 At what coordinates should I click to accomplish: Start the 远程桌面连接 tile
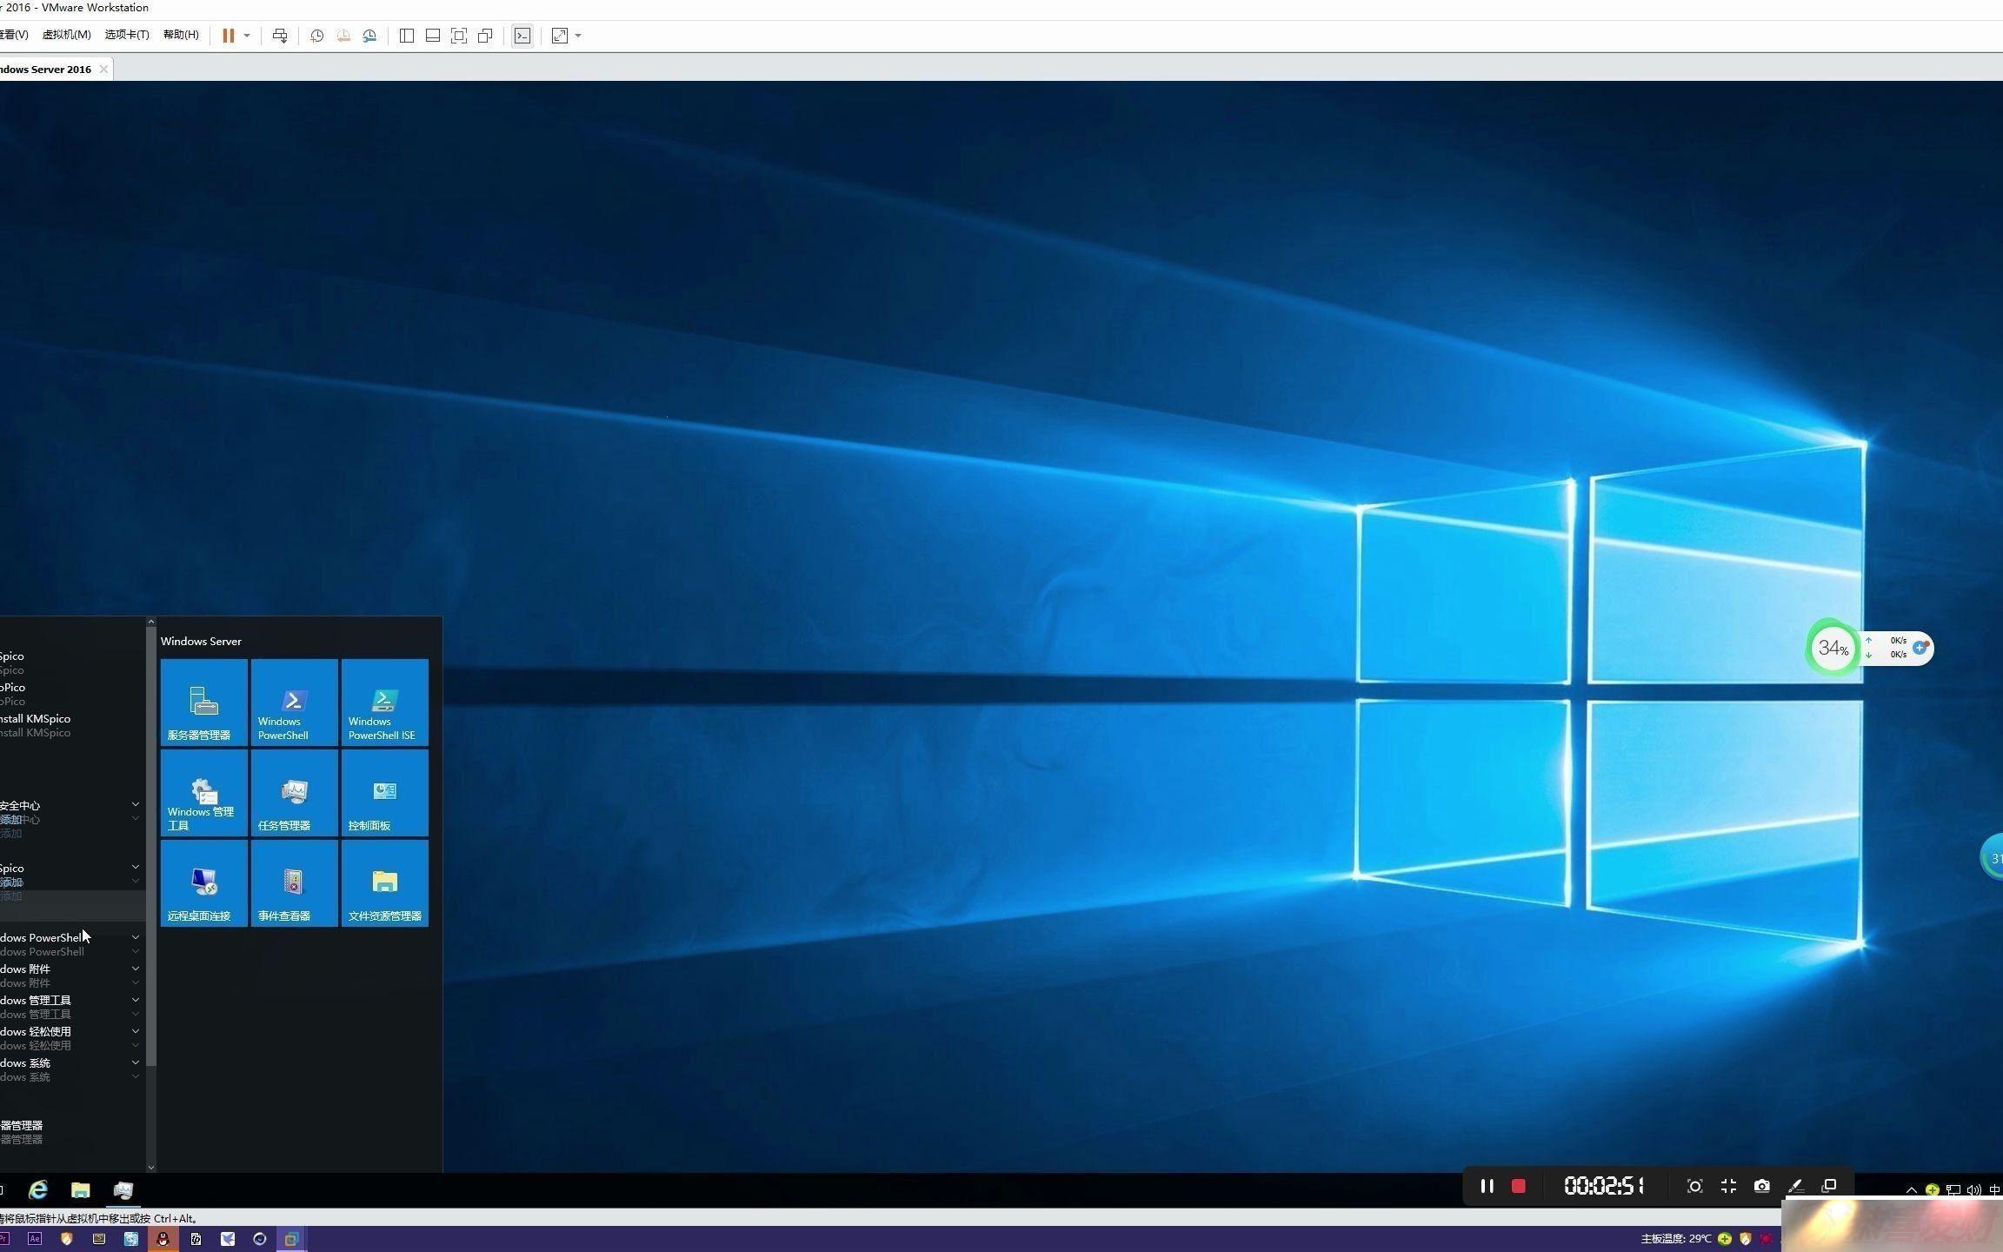click(203, 882)
